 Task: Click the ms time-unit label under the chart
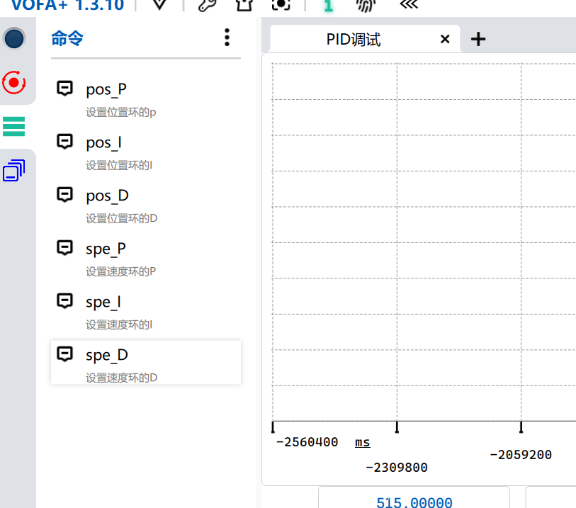tap(362, 441)
